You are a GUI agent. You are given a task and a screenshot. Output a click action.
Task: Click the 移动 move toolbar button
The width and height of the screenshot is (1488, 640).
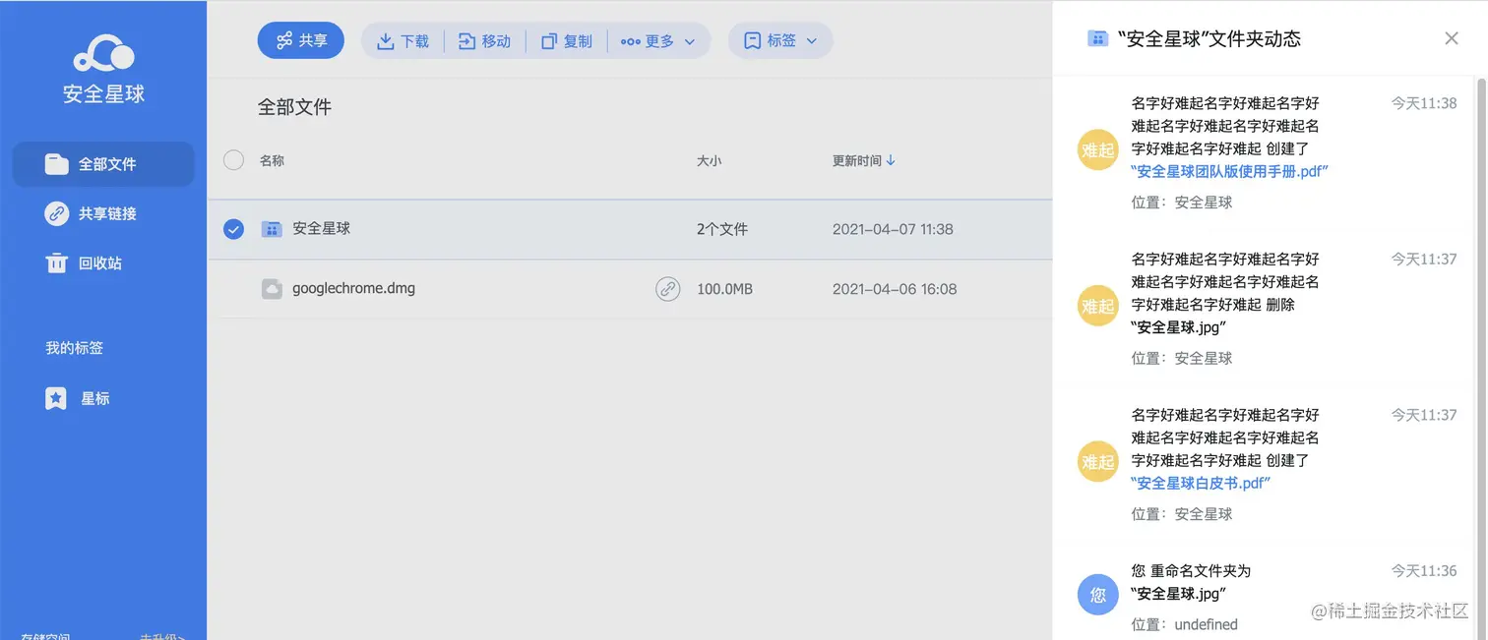coord(485,41)
